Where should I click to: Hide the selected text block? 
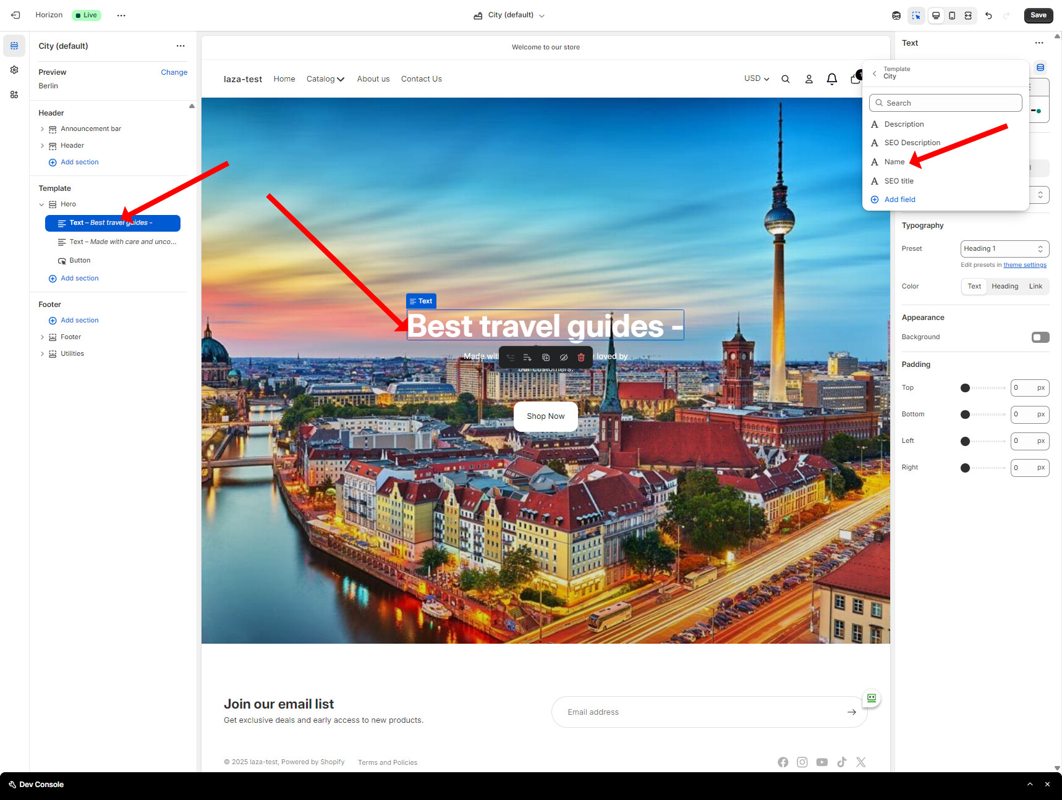(564, 357)
